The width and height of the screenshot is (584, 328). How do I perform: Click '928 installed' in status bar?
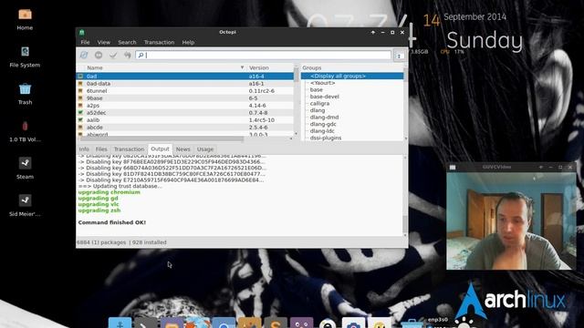(150, 242)
